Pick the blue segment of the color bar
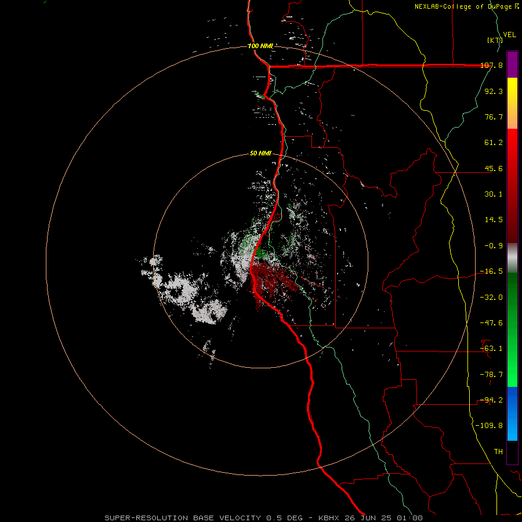The height and width of the screenshot is (522, 522). 512,414
